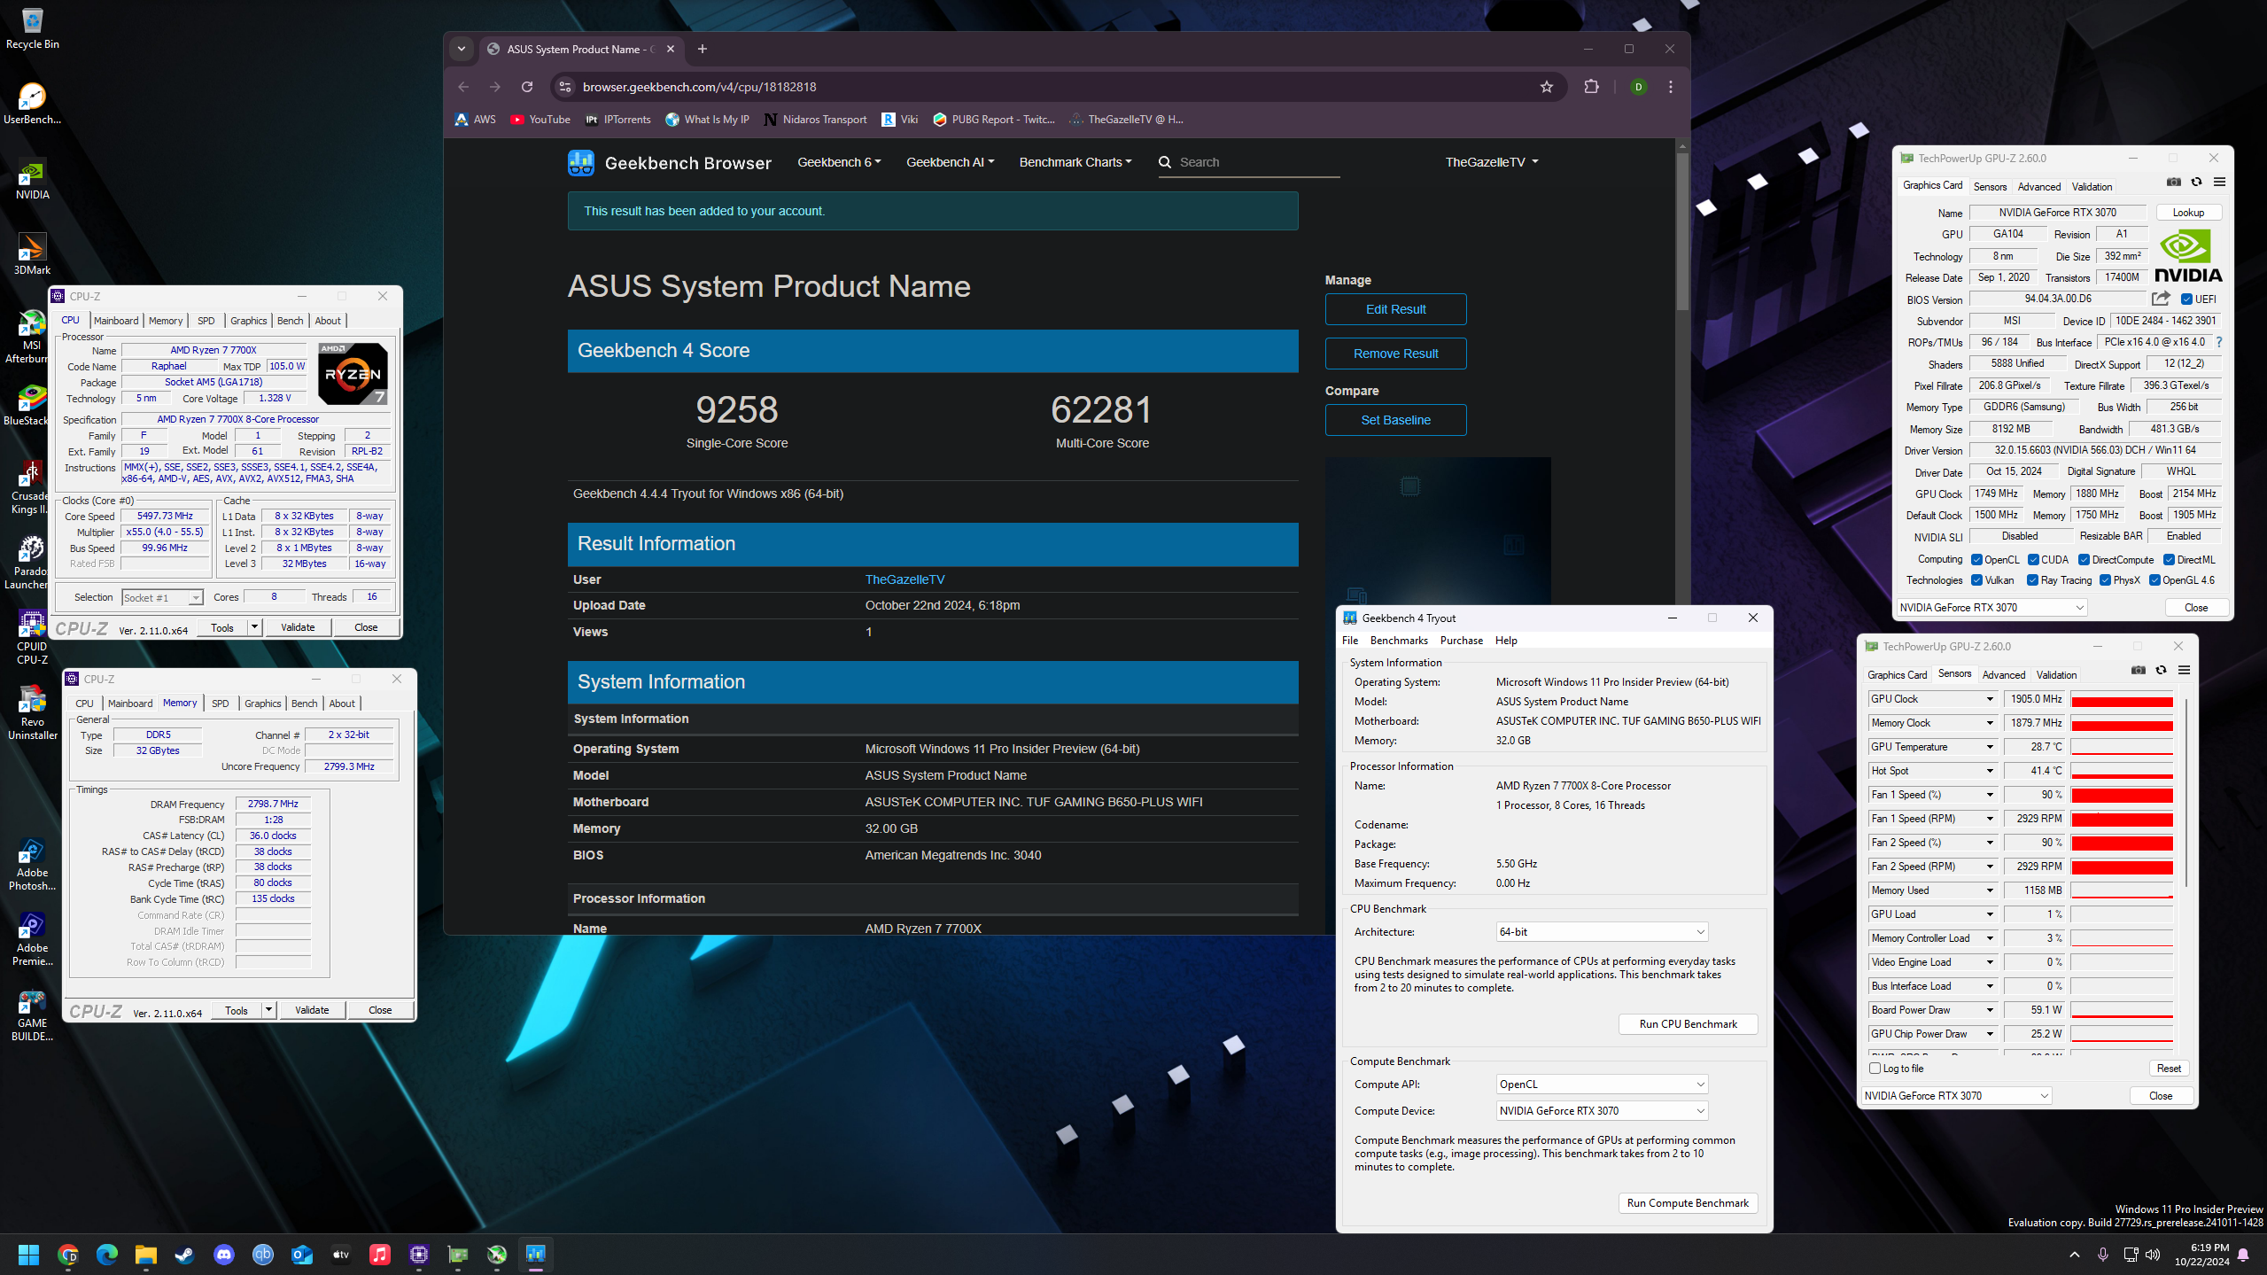The height and width of the screenshot is (1275, 2267).
Task: Toggle the OpenCL checkbox in GPU-Z
Action: (1976, 560)
